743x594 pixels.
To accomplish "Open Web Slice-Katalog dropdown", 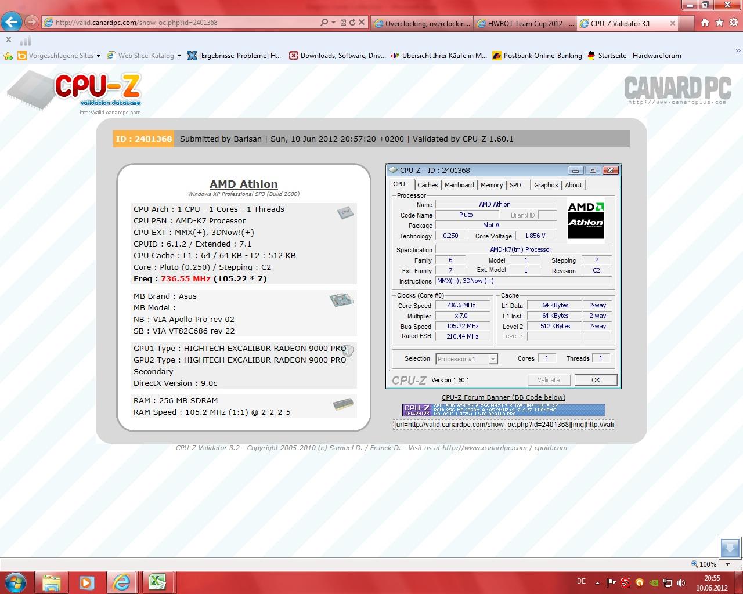I will pos(144,56).
